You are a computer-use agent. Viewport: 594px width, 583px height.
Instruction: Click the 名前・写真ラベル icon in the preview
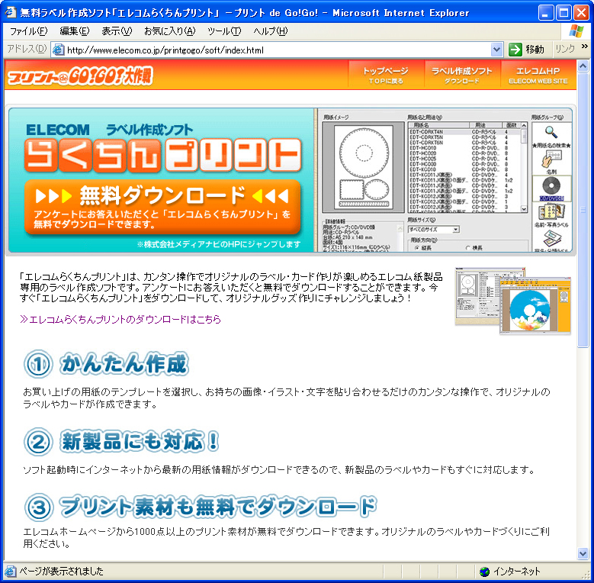pos(551,212)
